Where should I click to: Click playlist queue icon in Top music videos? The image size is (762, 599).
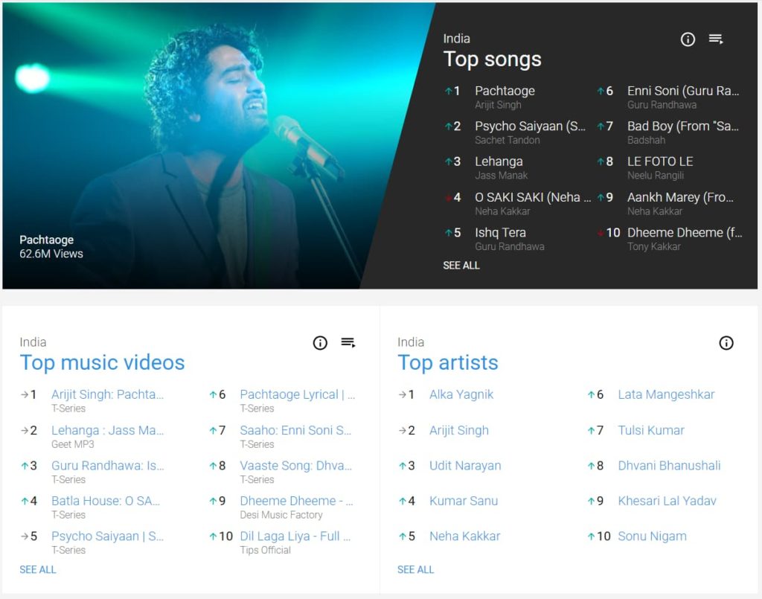point(348,342)
